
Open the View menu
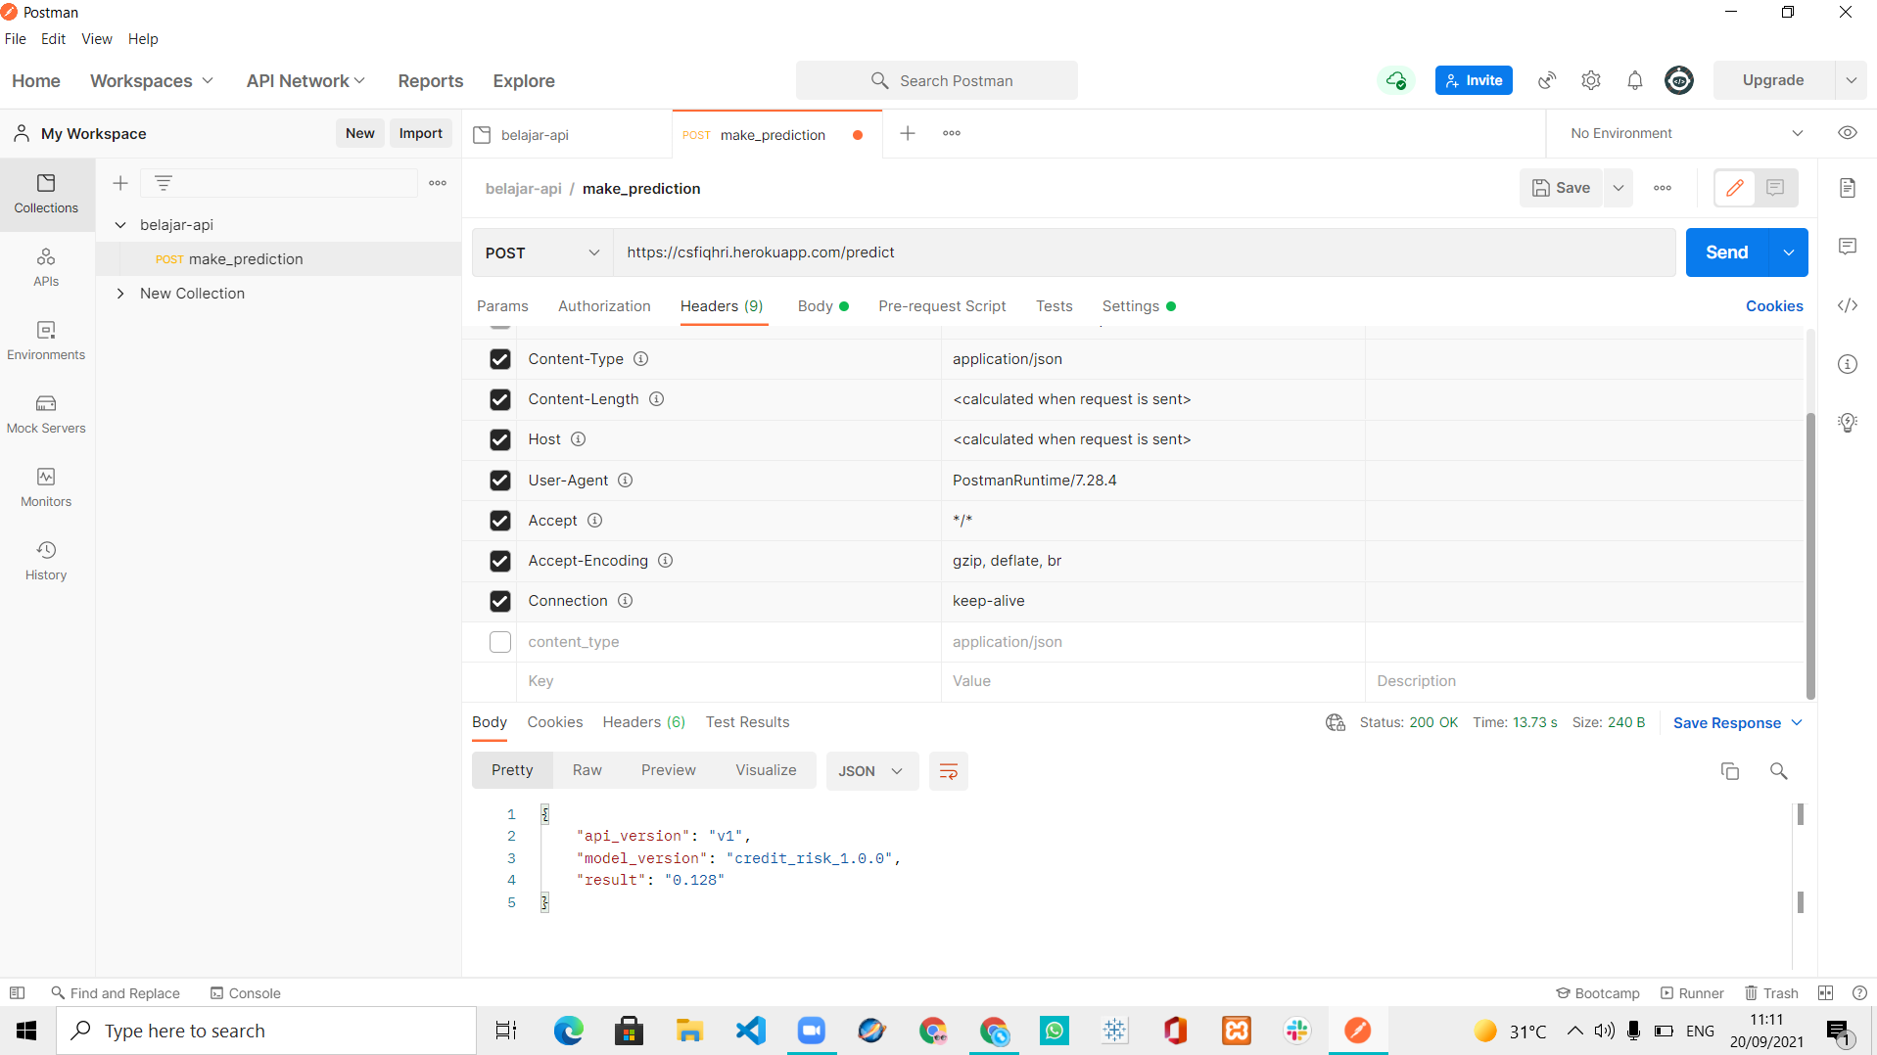pyautogui.click(x=96, y=39)
